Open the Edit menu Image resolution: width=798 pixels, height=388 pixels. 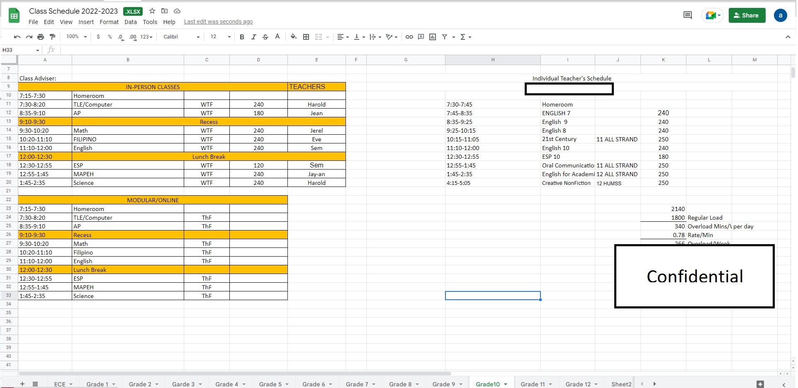point(49,22)
